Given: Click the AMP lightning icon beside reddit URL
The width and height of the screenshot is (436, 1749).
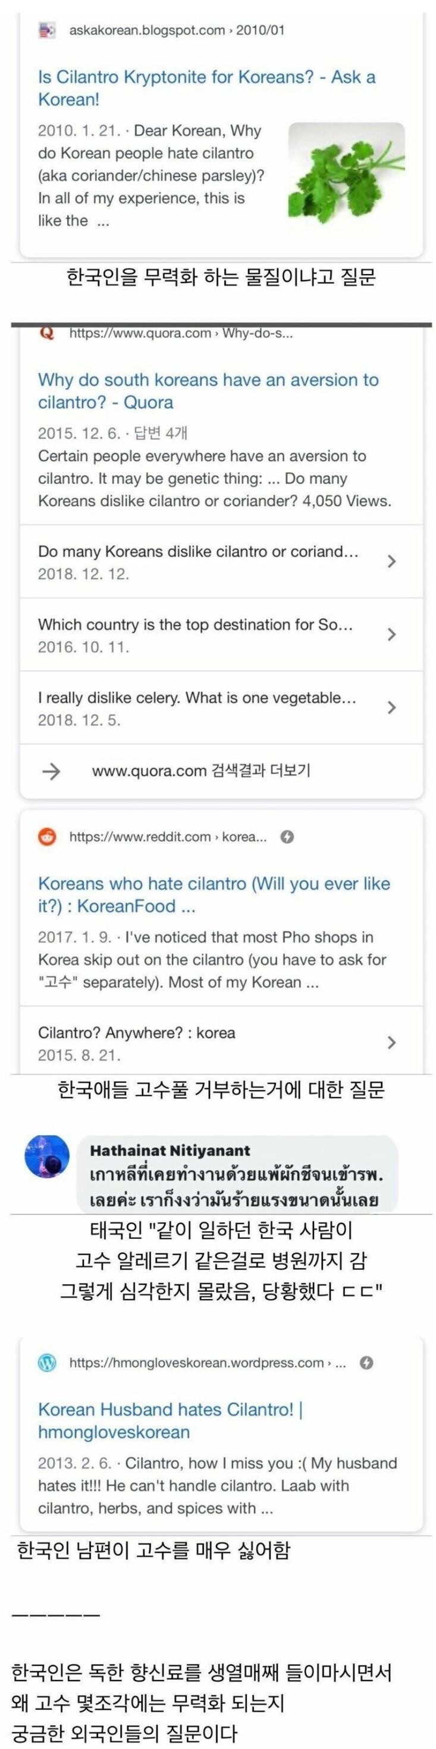Looking at the screenshot, I should (x=287, y=837).
